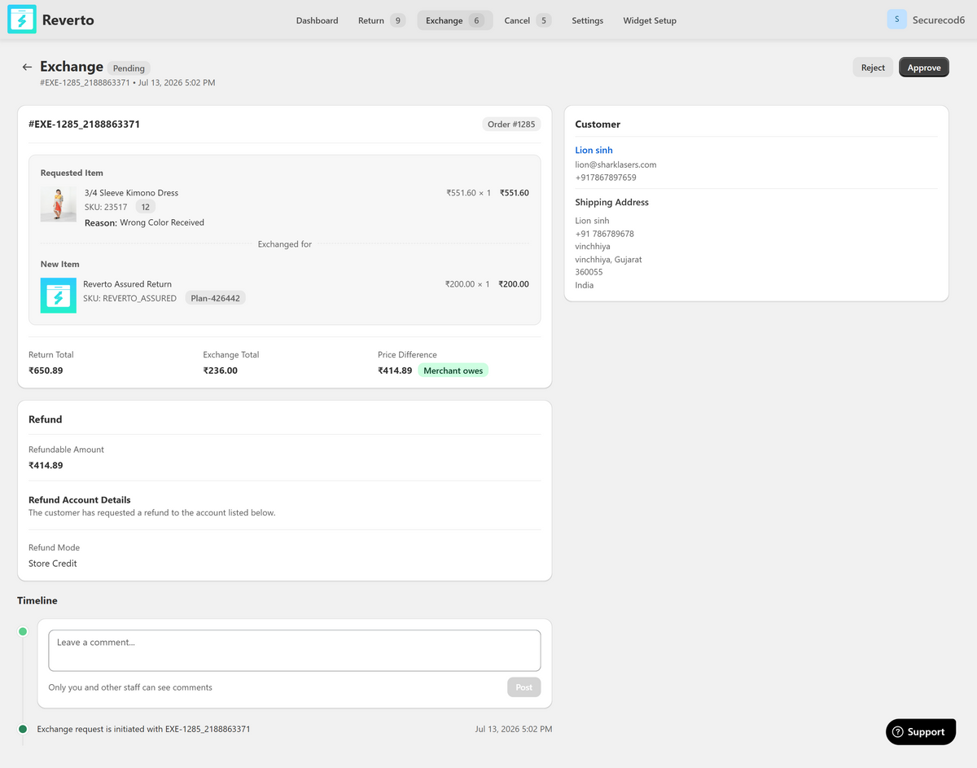Click the Return count badge 9
This screenshot has width=977, height=768.
point(397,20)
